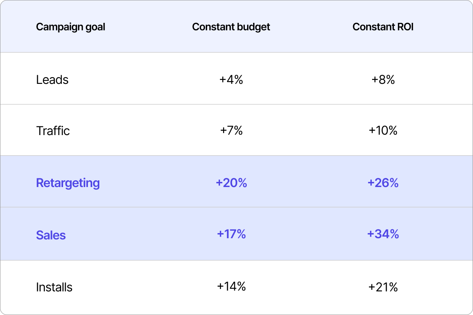Select the Installs row label

point(54,287)
